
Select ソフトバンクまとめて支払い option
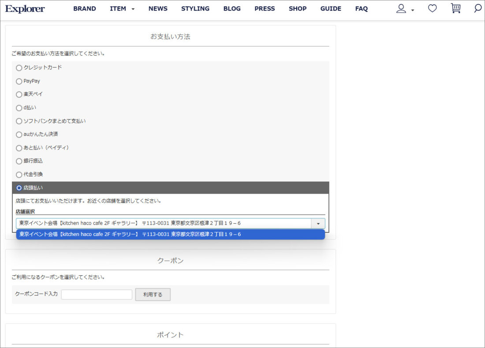(19, 121)
